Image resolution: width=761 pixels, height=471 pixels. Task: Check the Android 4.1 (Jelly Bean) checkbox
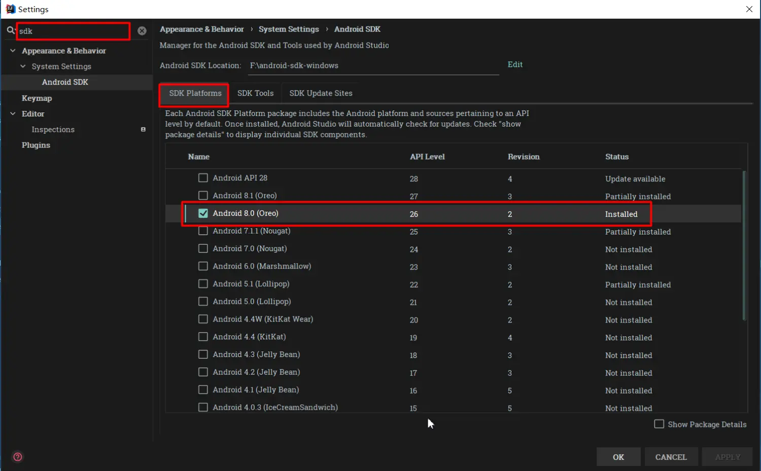[203, 390]
